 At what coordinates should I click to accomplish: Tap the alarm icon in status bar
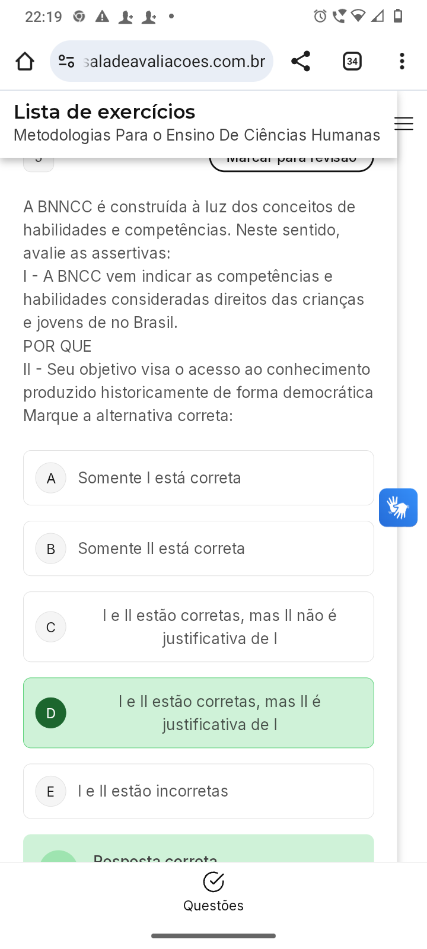click(320, 16)
